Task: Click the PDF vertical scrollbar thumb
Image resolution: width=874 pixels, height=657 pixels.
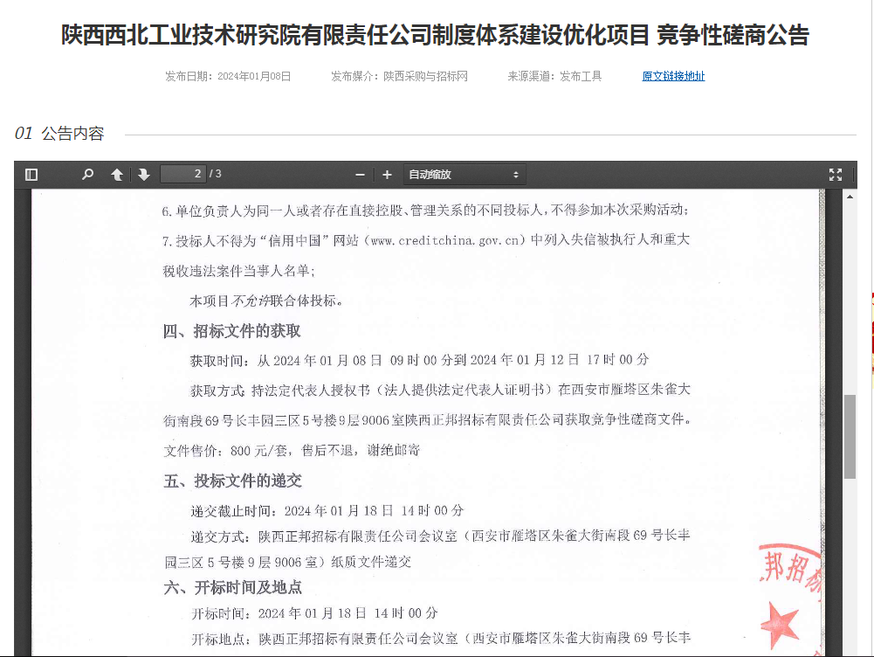Action: click(850, 437)
